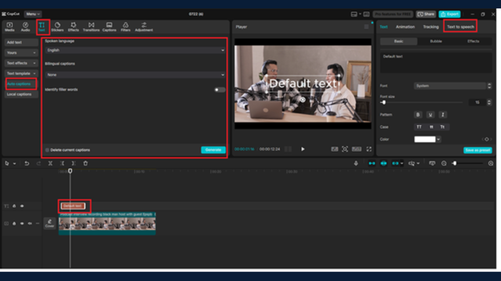Enter full screen in the player
The width and height of the screenshot is (501, 281).
point(369,149)
